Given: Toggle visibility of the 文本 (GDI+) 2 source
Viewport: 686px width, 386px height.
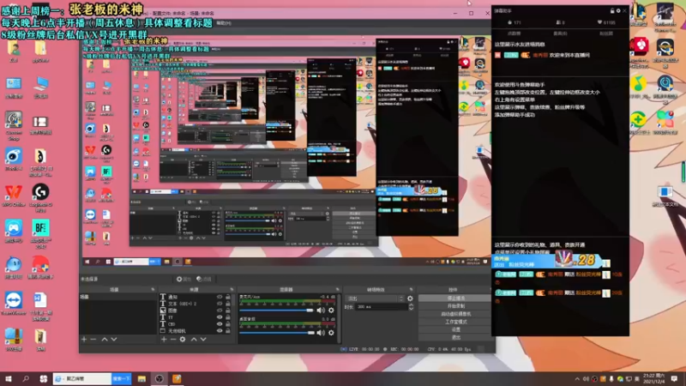Looking at the screenshot, I should (220, 304).
